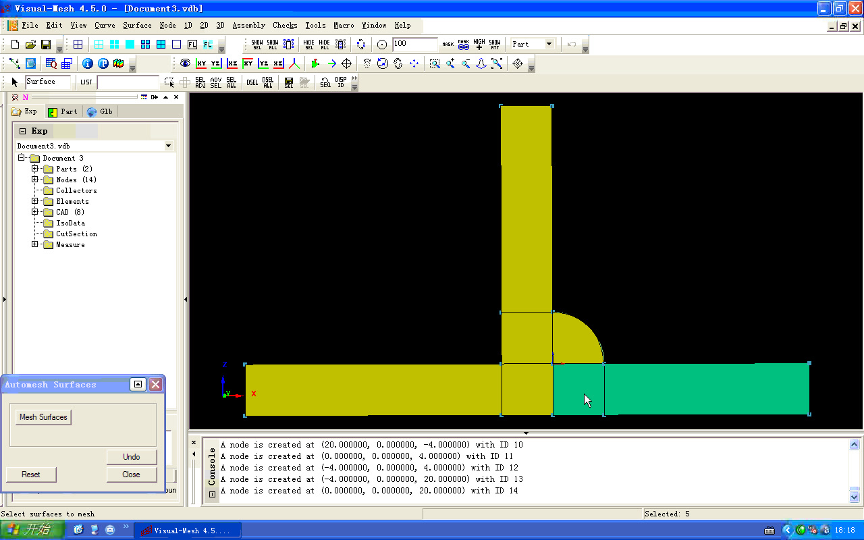Select the single four-pane window layout icon

click(x=78, y=45)
